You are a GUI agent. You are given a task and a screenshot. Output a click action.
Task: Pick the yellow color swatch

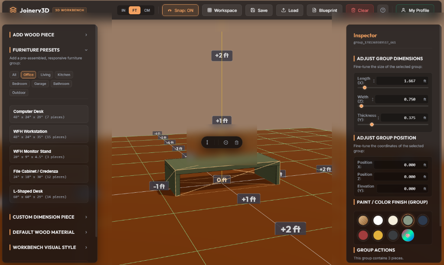click(378, 235)
